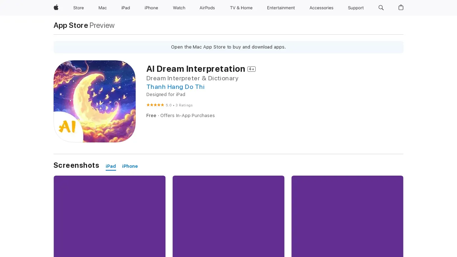Open the Watch section

179,8
